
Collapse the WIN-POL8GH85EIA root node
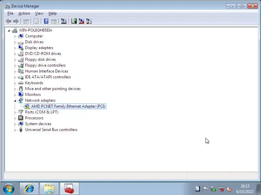pos(9,31)
